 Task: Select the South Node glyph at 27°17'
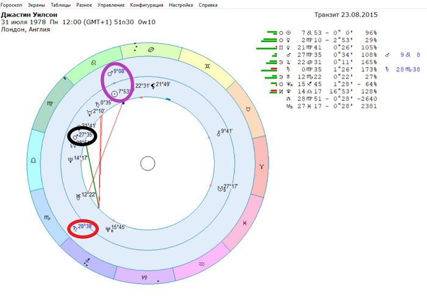click(221, 189)
